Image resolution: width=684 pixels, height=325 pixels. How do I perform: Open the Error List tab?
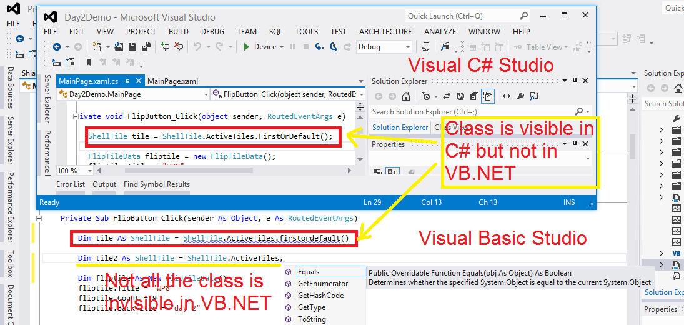71,184
